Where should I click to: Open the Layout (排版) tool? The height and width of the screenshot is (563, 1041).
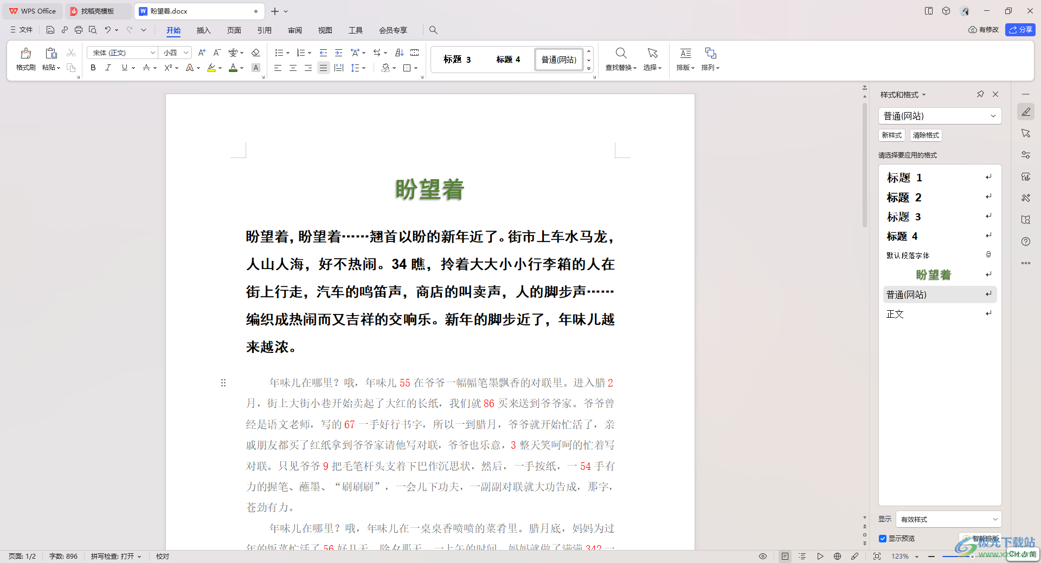click(x=685, y=59)
